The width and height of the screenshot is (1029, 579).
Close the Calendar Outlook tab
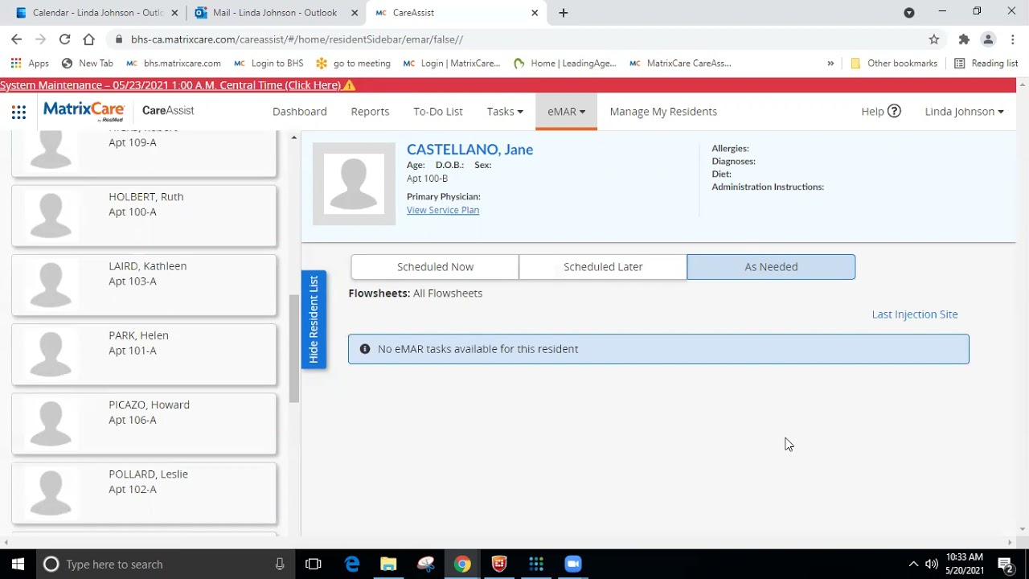[x=174, y=13]
